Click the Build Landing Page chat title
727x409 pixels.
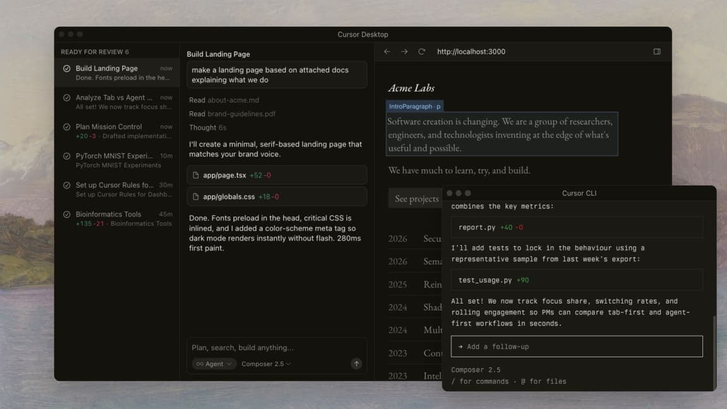click(x=218, y=54)
